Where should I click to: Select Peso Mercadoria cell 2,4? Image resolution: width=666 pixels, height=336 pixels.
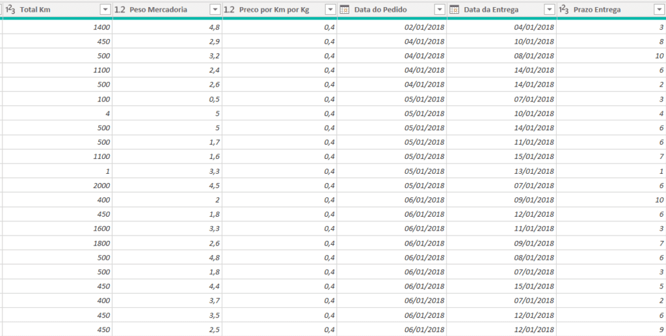pos(167,70)
